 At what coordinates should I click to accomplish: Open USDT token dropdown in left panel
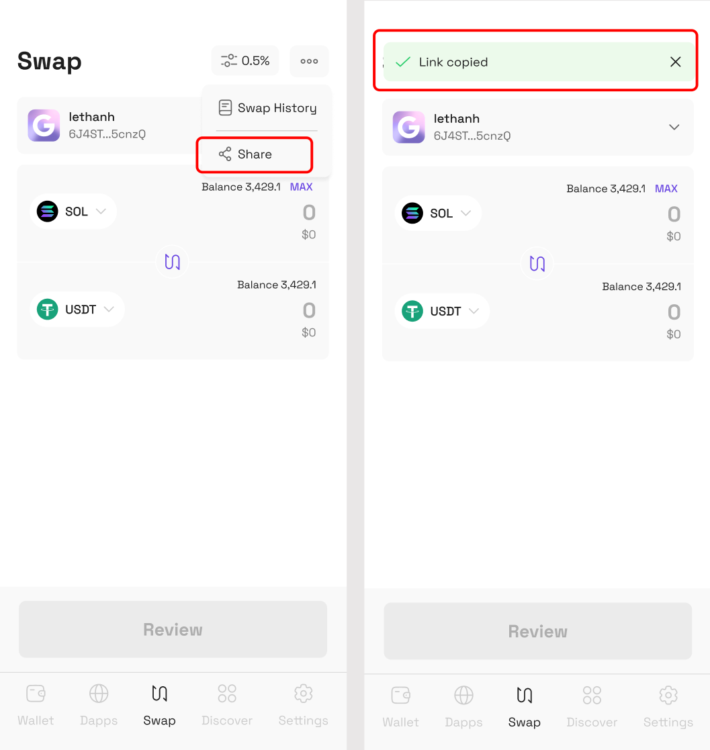(x=77, y=310)
